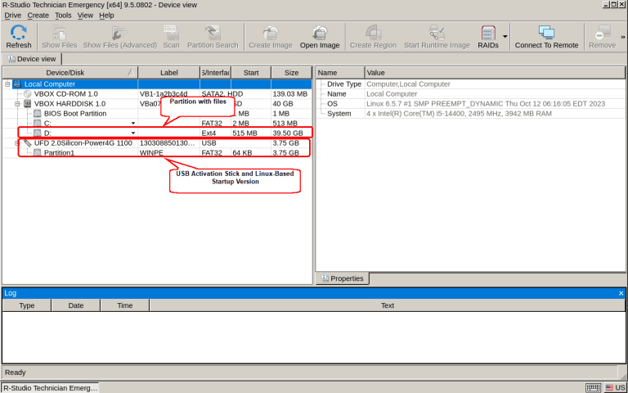
Task: Click the Connect To Remote icon
Action: point(546,34)
